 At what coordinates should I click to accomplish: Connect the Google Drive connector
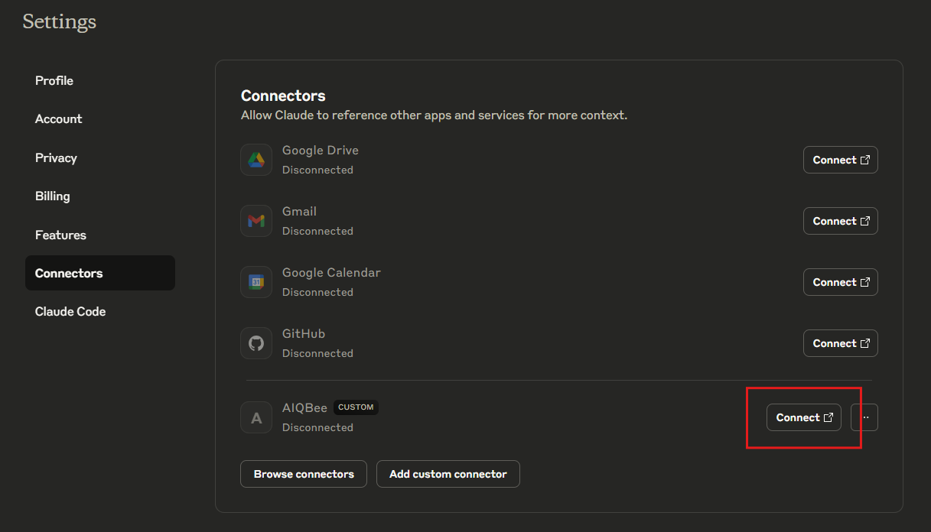[x=840, y=160]
